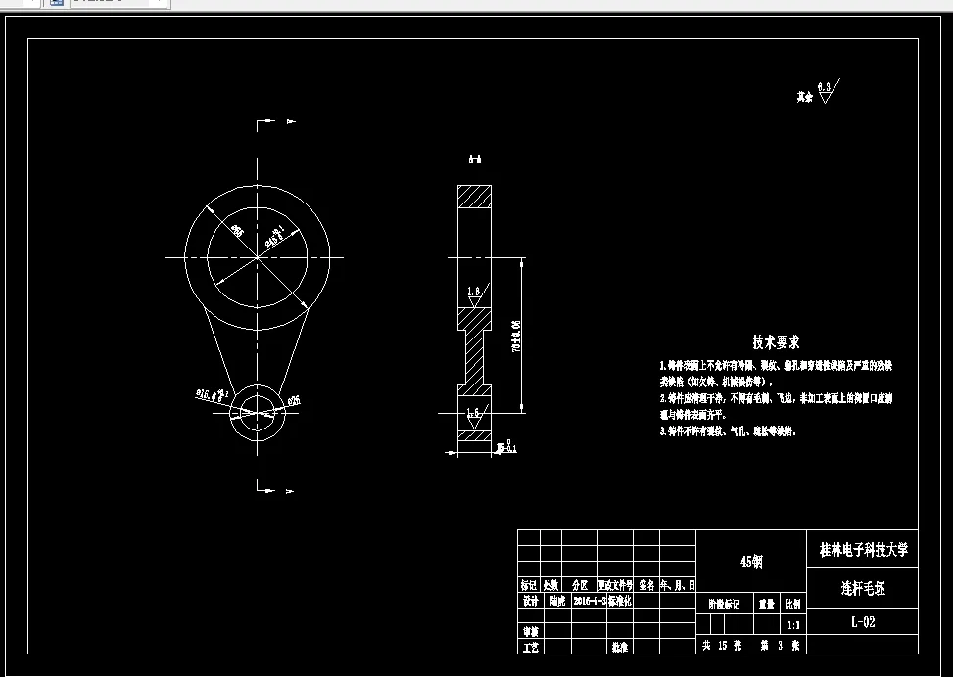Click the ø25 small end dimension
Viewport: 953px width, 677px height.
(x=294, y=401)
